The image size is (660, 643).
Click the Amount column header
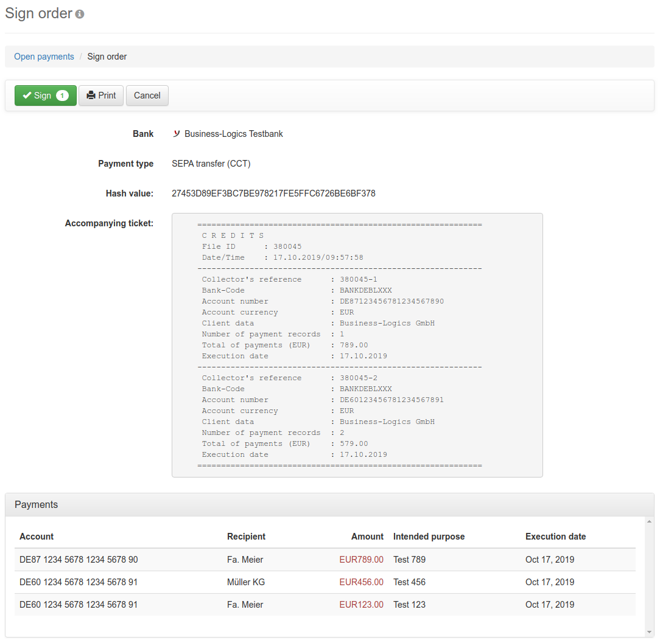coord(367,537)
